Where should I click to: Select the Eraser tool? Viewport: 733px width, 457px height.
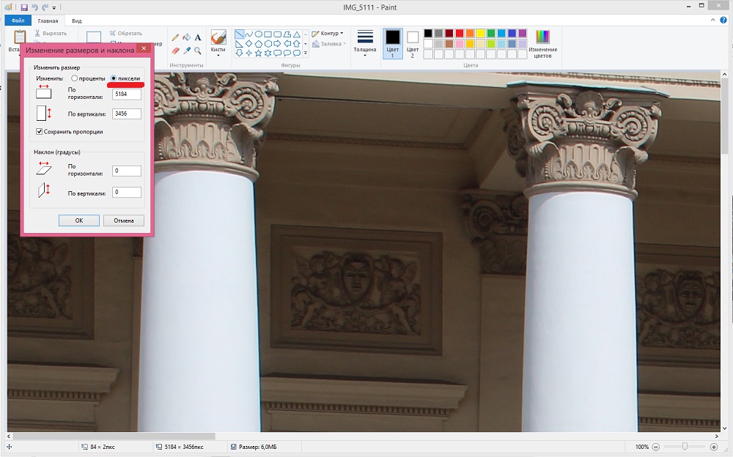(174, 51)
